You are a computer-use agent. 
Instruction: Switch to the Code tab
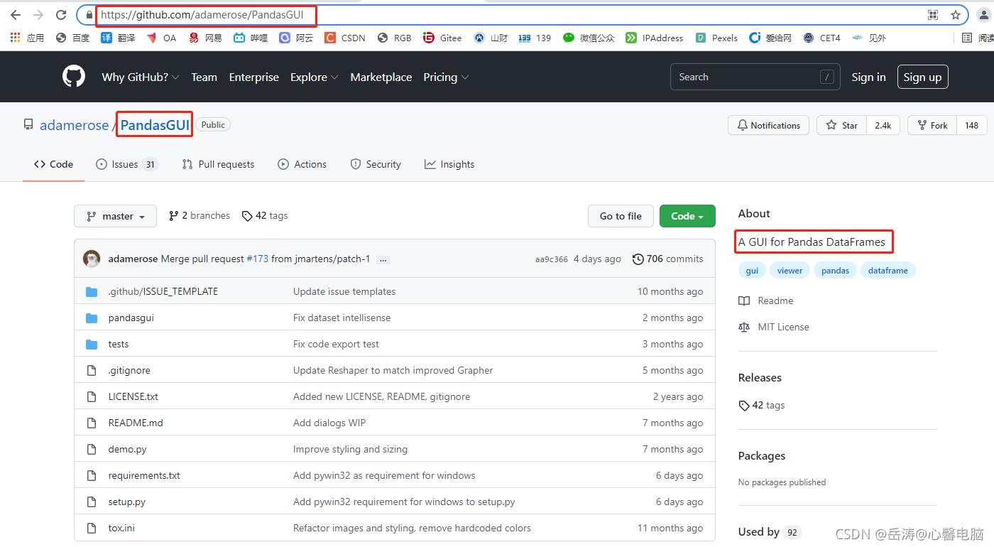[54, 164]
